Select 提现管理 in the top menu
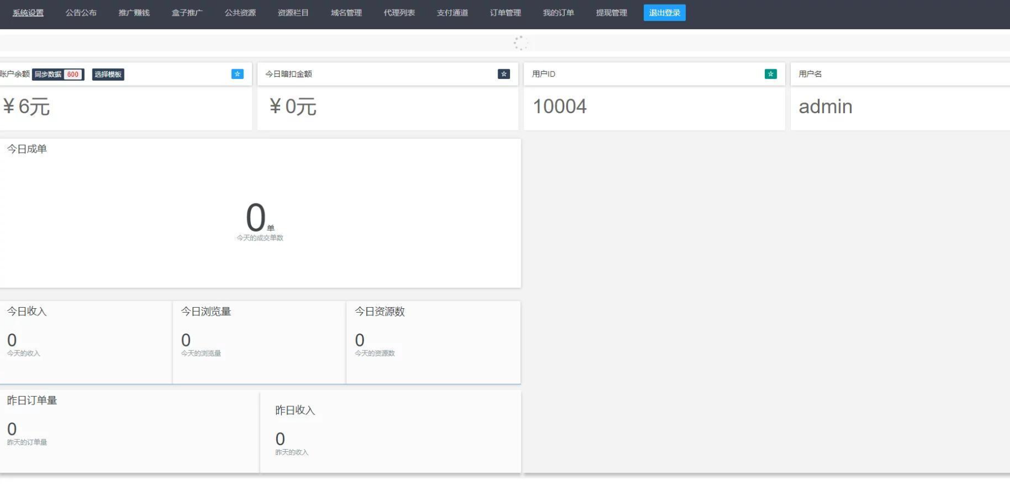The image size is (1010, 484). (612, 13)
